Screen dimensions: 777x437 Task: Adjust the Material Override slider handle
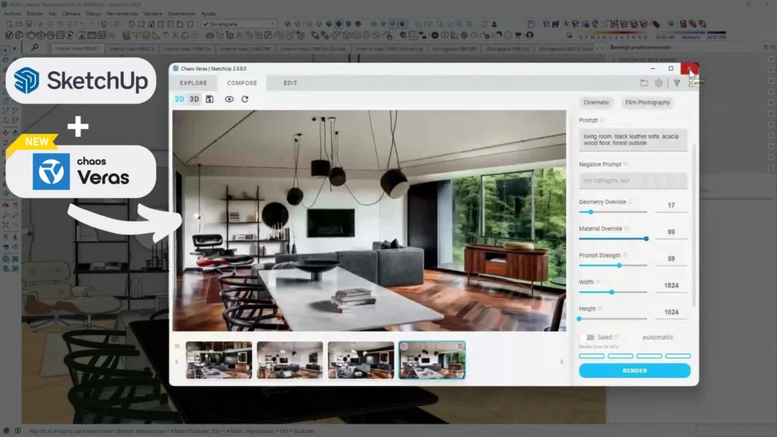(646, 239)
